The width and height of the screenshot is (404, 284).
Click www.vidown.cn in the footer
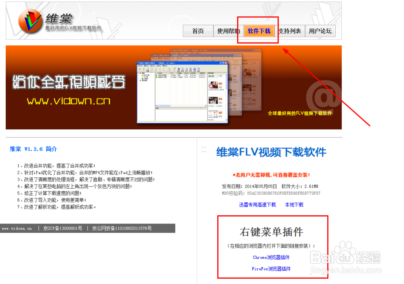pyautogui.click(x=17, y=228)
